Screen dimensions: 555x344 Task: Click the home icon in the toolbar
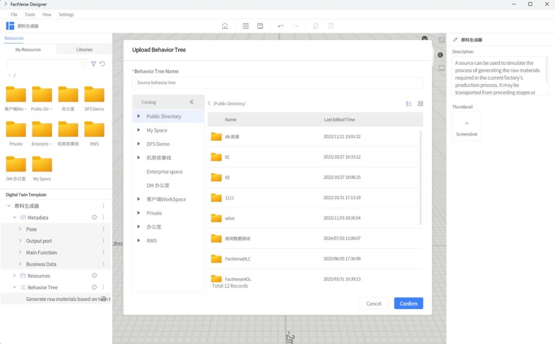click(225, 26)
